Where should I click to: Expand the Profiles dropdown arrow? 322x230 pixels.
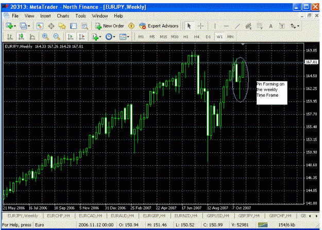click(29, 26)
